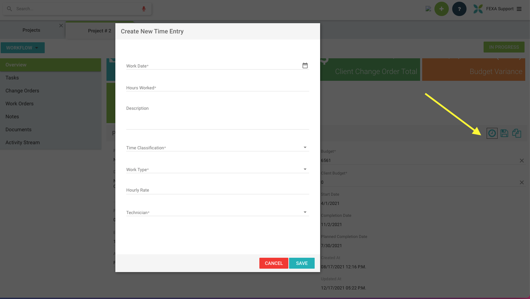Close the Projects tab
This screenshot has width=530, height=299.
tap(61, 26)
